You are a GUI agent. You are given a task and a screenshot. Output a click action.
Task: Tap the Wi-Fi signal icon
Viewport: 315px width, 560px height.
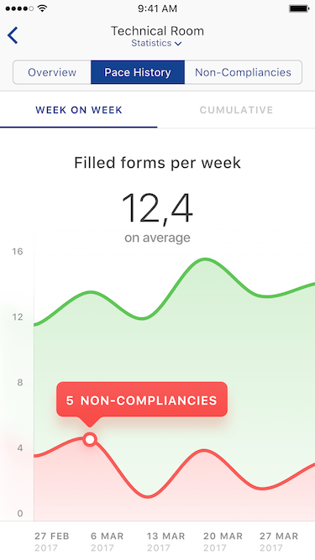pyautogui.click(x=43, y=8)
